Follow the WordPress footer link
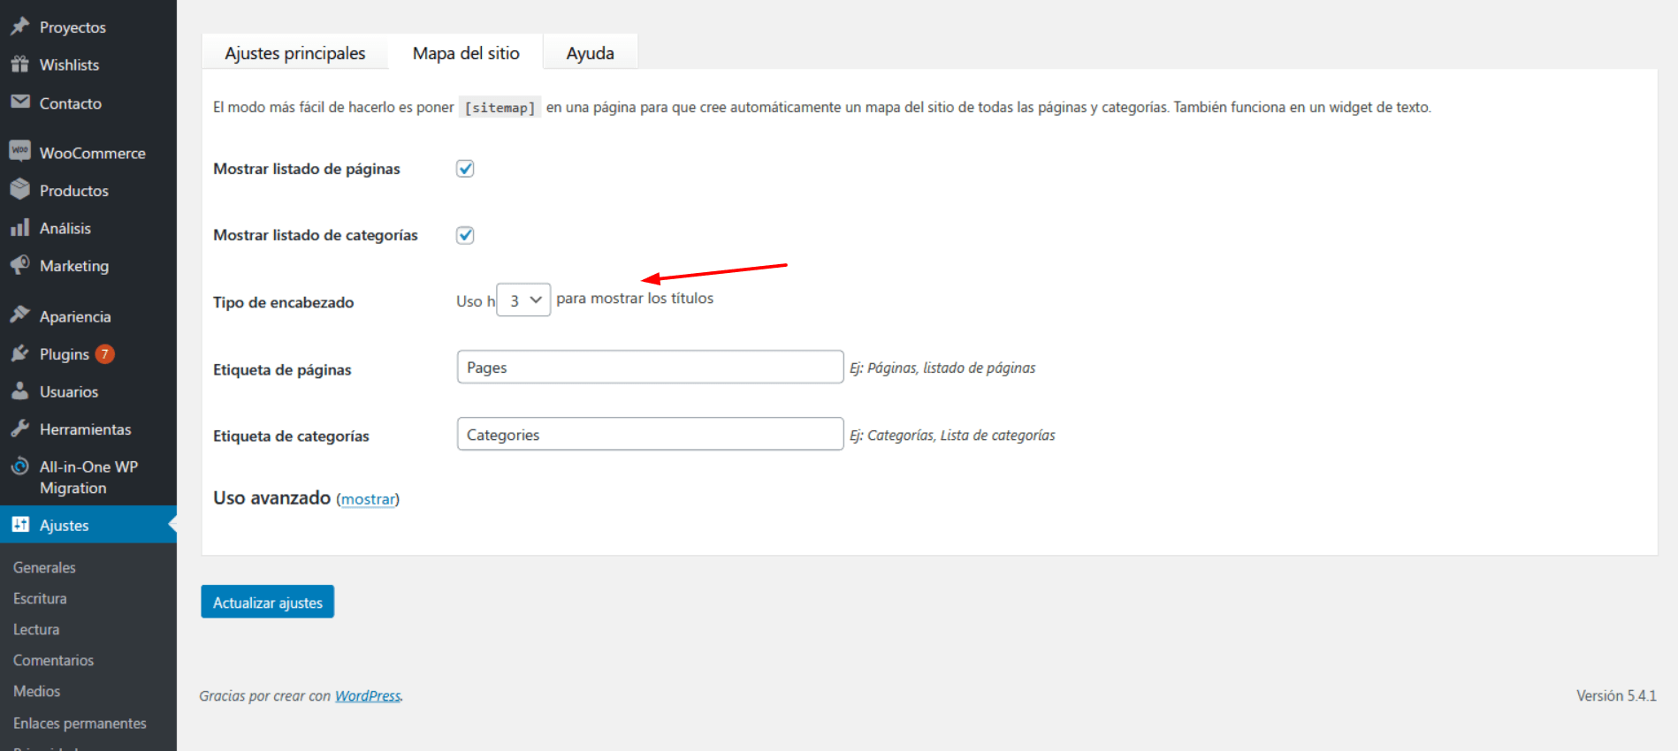The height and width of the screenshot is (751, 1678). pyautogui.click(x=368, y=696)
